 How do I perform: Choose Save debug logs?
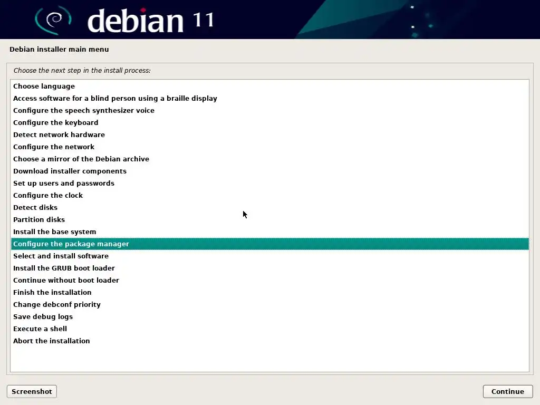coord(269,316)
